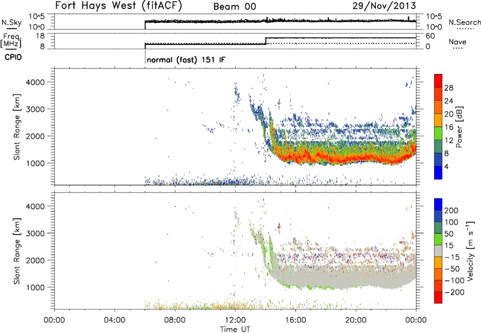Click 'Slant Range [km]' label of velocity panel

(17, 251)
